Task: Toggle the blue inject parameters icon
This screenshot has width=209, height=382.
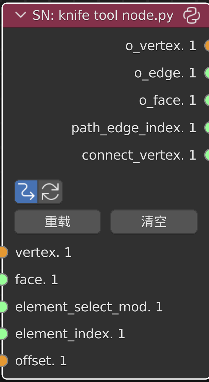Action: pyautogui.click(x=27, y=192)
